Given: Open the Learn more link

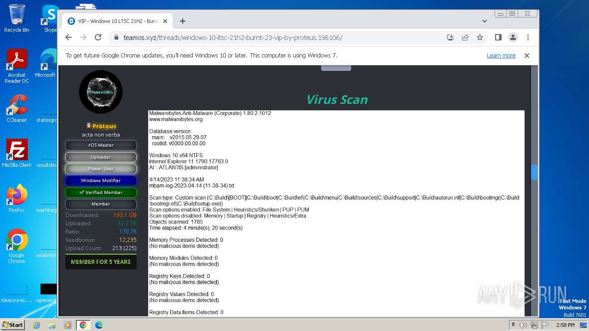Looking at the screenshot, I should (501, 56).
